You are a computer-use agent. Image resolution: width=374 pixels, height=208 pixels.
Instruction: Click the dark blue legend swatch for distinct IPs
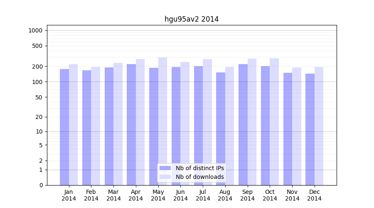coord(165,168)
